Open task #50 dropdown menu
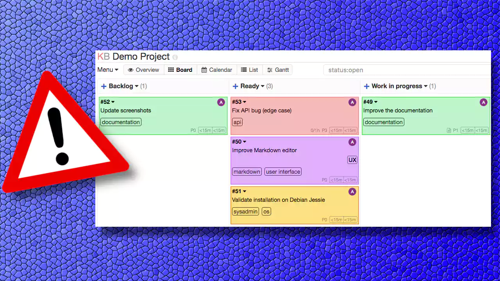Viewport: 500px width, 281px height. pos(245,142)
